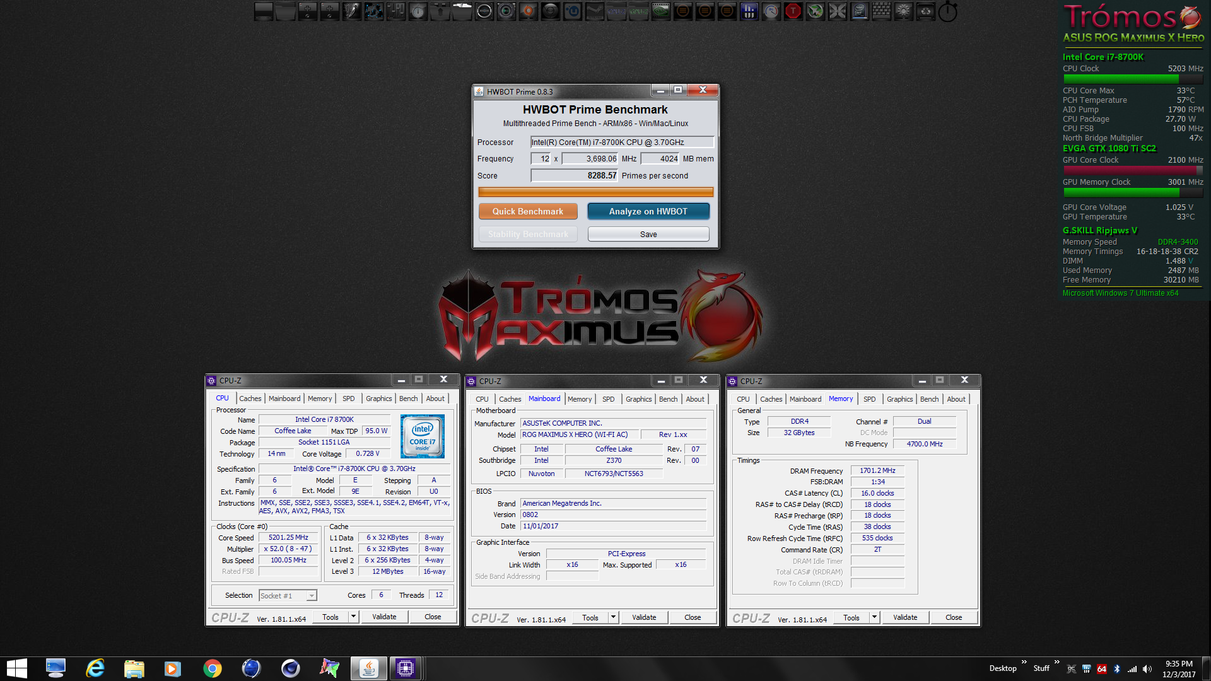This screenshot has width=1211, height=681.
Task: Open the keyboard icon in the top dock
Action: [881, 11]
